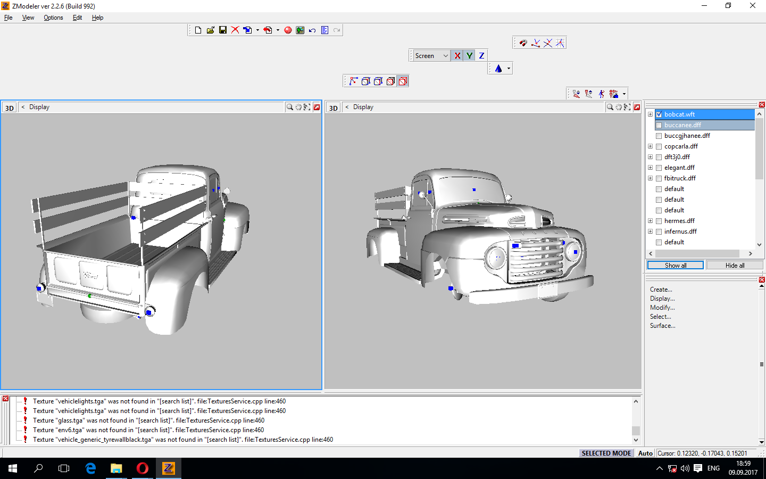Click the Hide all button
766x479 pixels.
tap(735, 265)
